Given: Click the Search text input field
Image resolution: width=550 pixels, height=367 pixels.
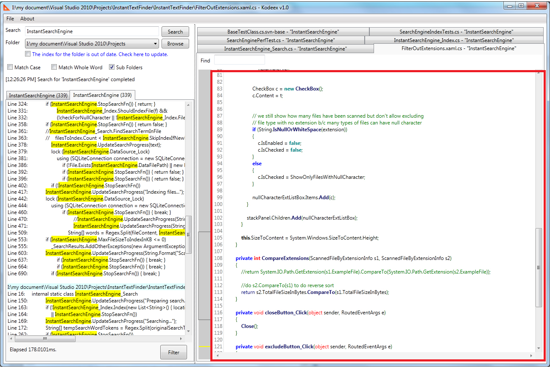Looking at the screenshot, I should tap(92, 31).
